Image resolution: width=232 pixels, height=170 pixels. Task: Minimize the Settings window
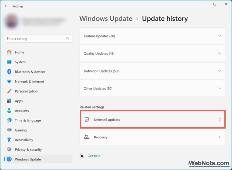click(x=204, y=4)
